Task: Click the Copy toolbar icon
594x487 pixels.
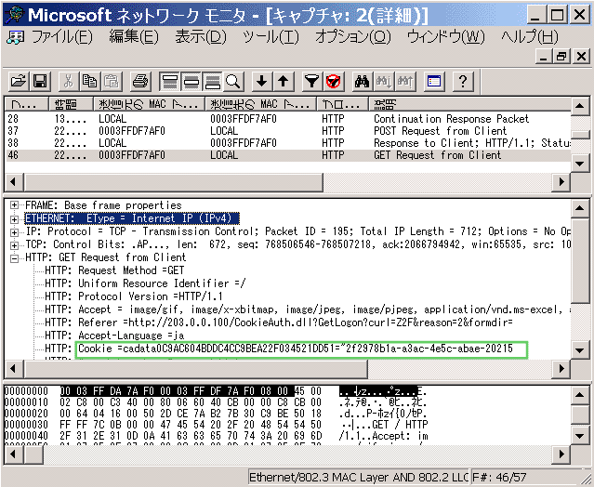Action: [x=90, y=82]
